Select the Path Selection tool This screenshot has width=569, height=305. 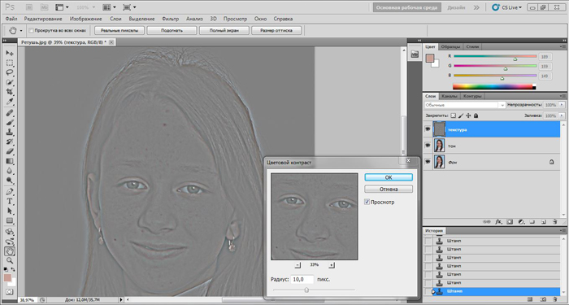[10, 211]
